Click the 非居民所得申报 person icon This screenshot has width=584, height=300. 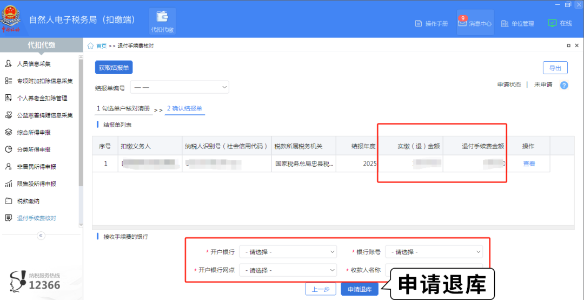coord(9,167)
